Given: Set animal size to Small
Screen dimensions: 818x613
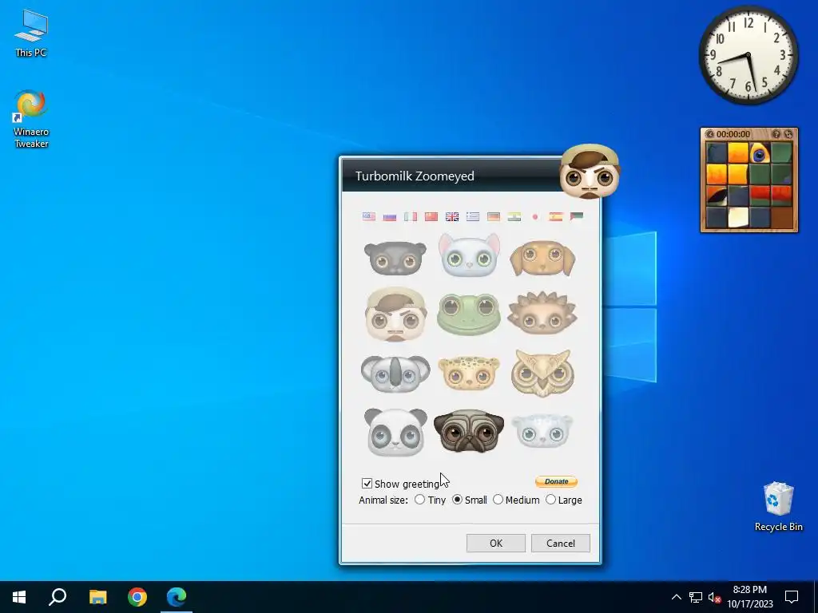Looking at the screenshot, I should coord(457,500).
